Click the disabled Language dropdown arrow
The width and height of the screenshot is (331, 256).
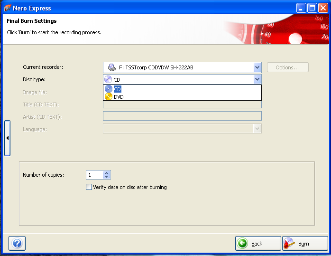coord(257,129)
